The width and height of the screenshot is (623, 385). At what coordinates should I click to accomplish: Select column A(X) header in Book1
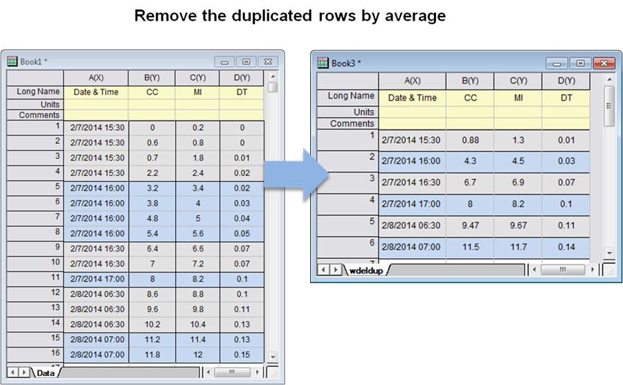coord(96,78)
